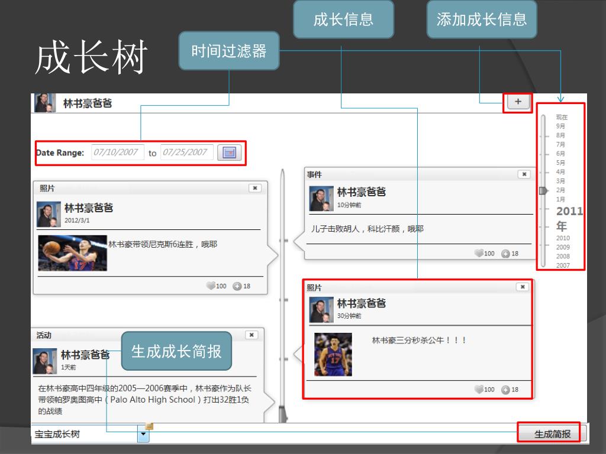Click the timeline slider handle
This screenshot has height=454, width=606.
(x=543, y=190)
